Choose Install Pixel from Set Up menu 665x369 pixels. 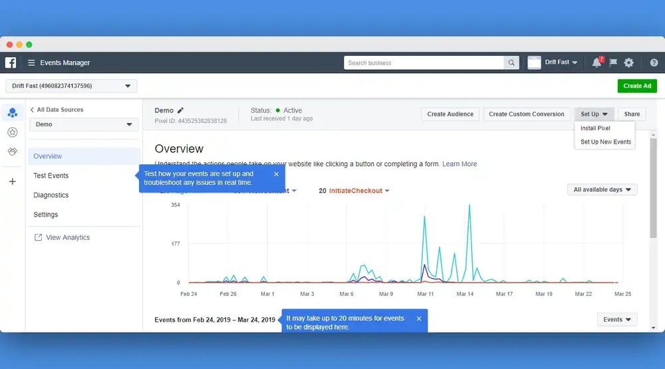pos(595,128)
